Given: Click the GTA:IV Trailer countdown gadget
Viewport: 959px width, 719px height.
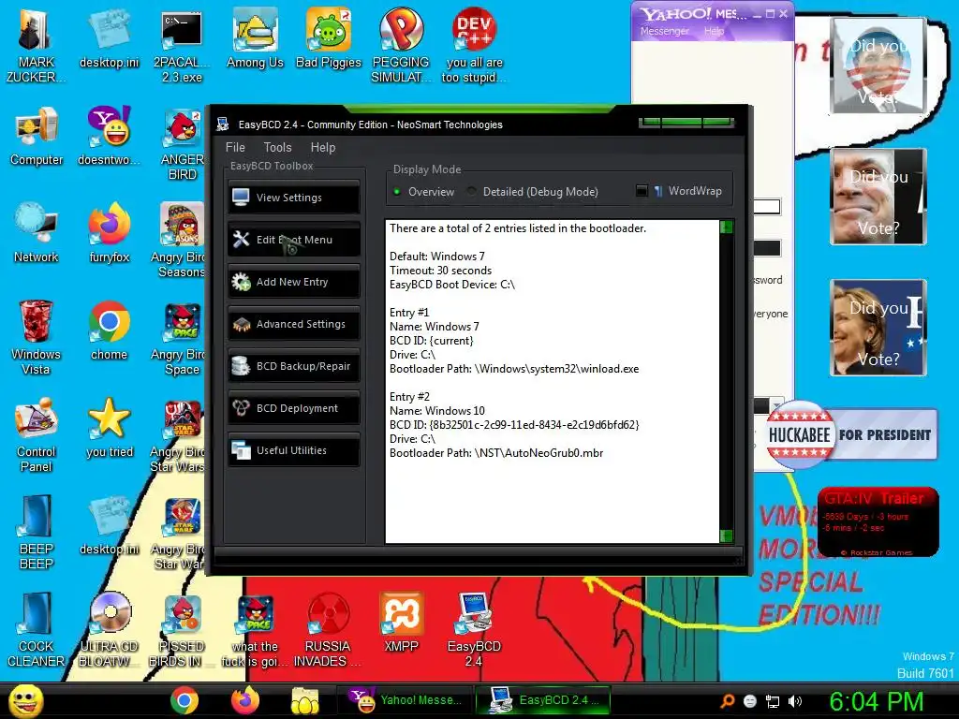Looking at the screenshot, I should tap(878, 522).
